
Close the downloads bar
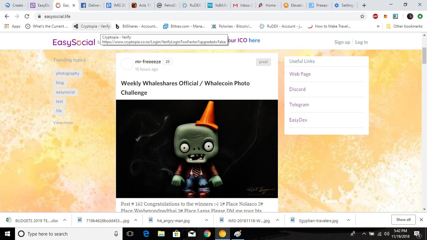tap(421, 220)
